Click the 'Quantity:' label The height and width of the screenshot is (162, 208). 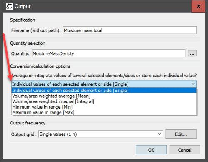pos(20,53)
